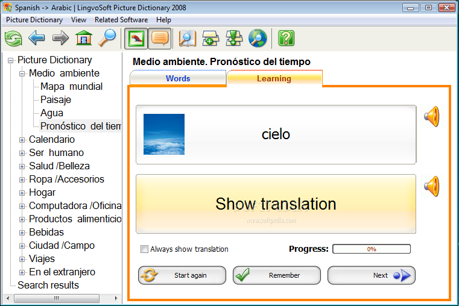The image size is (459, 306).
Task: Open the Picture Dictionary menu
Action: pyautogui.click(x=34, y=20)
